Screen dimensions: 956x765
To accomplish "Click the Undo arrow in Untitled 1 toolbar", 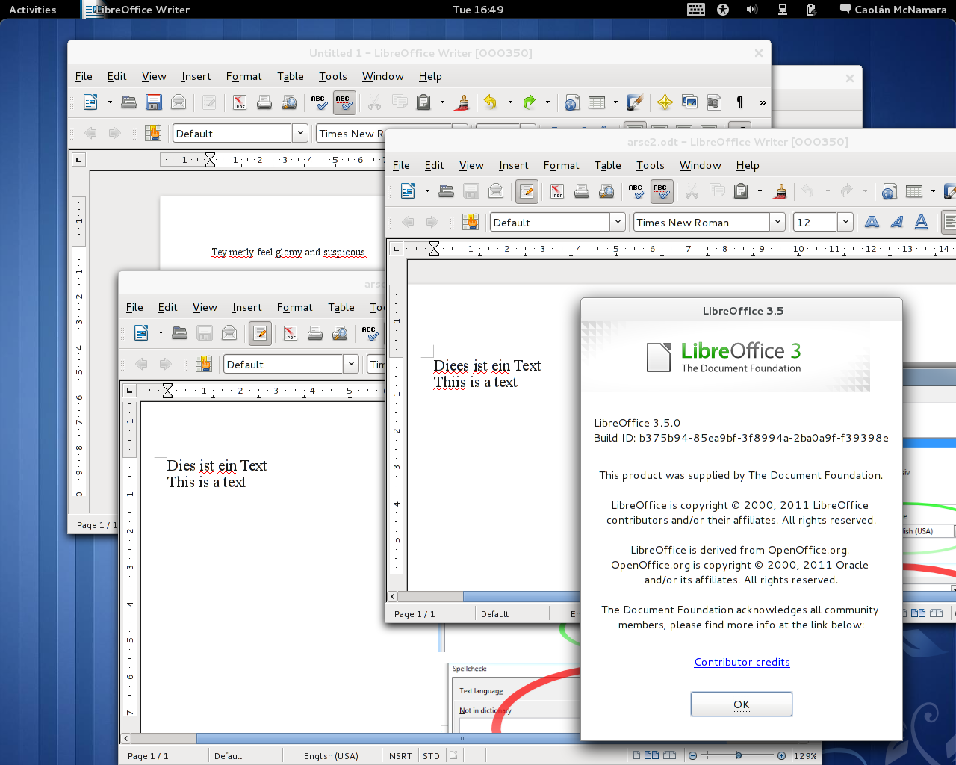I will (x=490, y=102).
